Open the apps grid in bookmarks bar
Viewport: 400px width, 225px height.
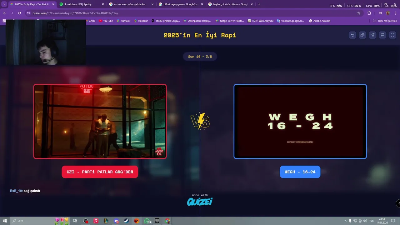(x=4, y=21)
